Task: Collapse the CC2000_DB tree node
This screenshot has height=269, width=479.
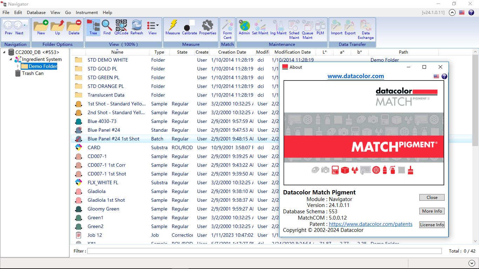Action: coord(4,52)
